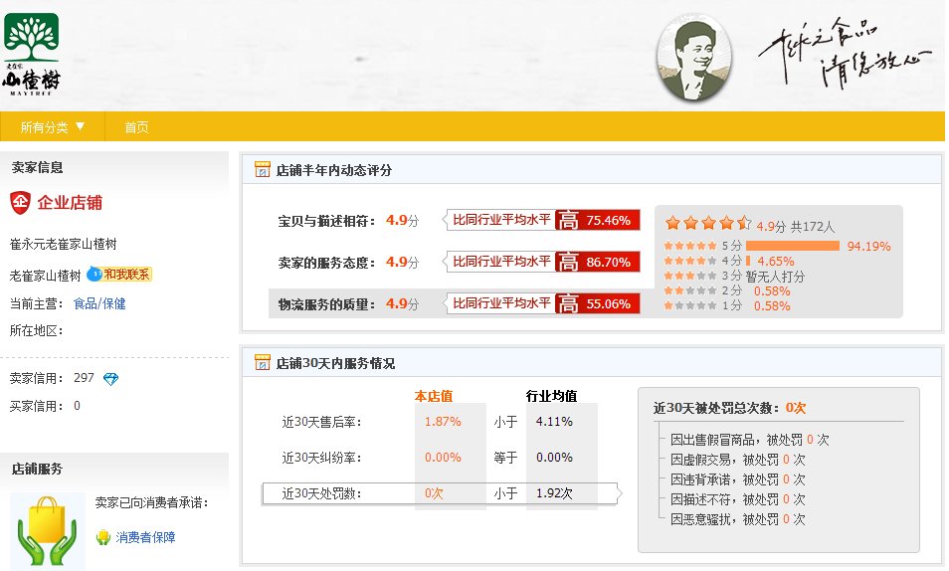The width and height of the screenshot is (949, 571).
Task: Select the 物流服务的质量 rating row
Action: pos(327,303)
